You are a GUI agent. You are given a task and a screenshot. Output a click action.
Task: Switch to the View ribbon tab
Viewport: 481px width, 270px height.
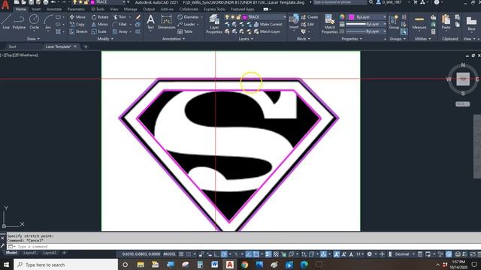(114, 9)
